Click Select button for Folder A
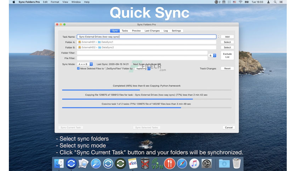The image size is (296, 171). [x=227, y=42]
